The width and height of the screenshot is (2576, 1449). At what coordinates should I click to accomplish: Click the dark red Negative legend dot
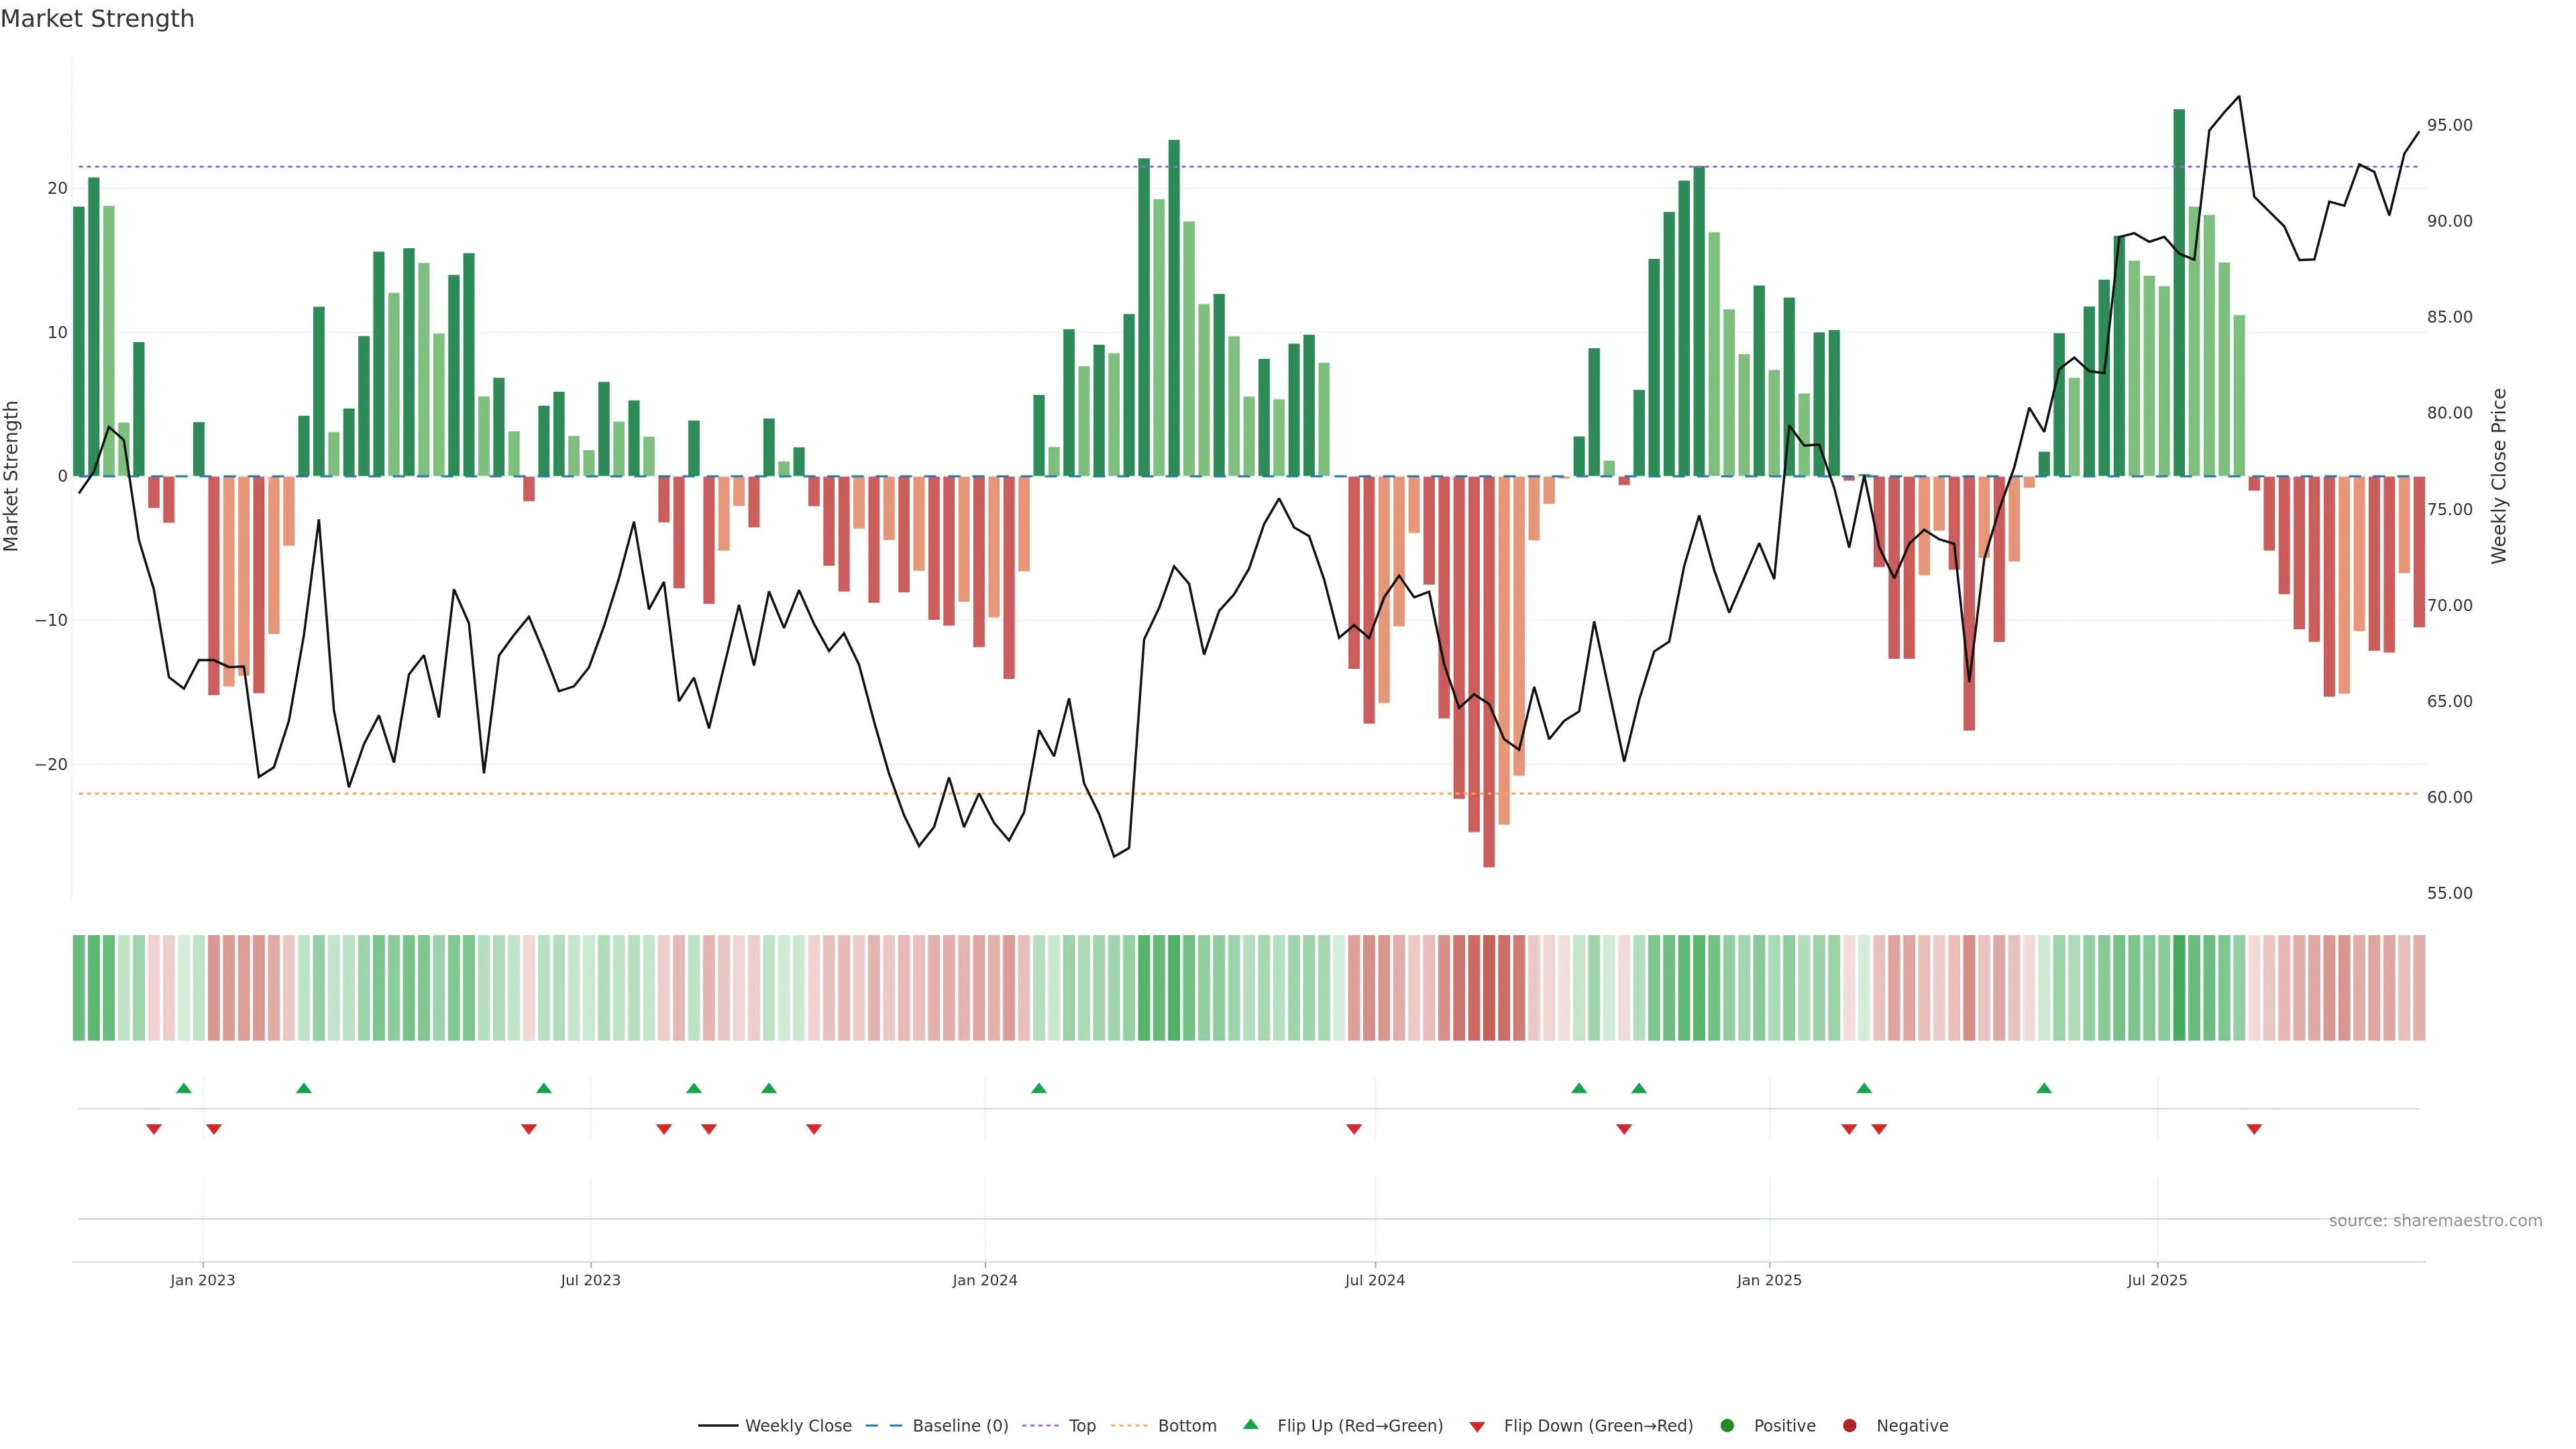pyautogui.click(x=1849, y=1426)
